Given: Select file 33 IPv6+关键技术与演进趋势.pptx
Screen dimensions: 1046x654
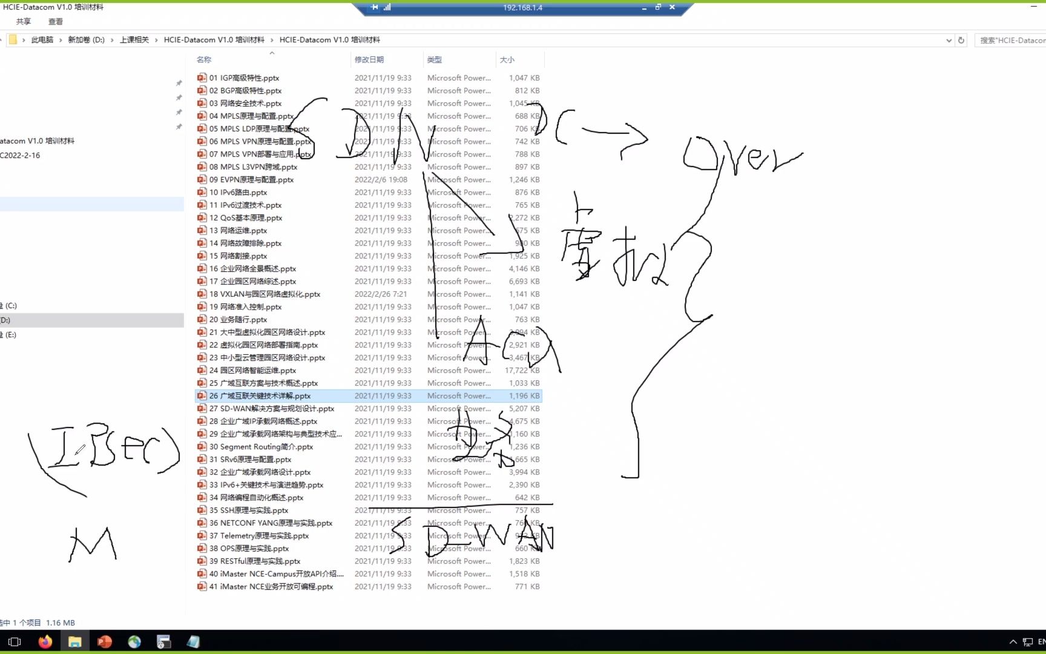Looking at the screenshot, I should coord(266,484).
